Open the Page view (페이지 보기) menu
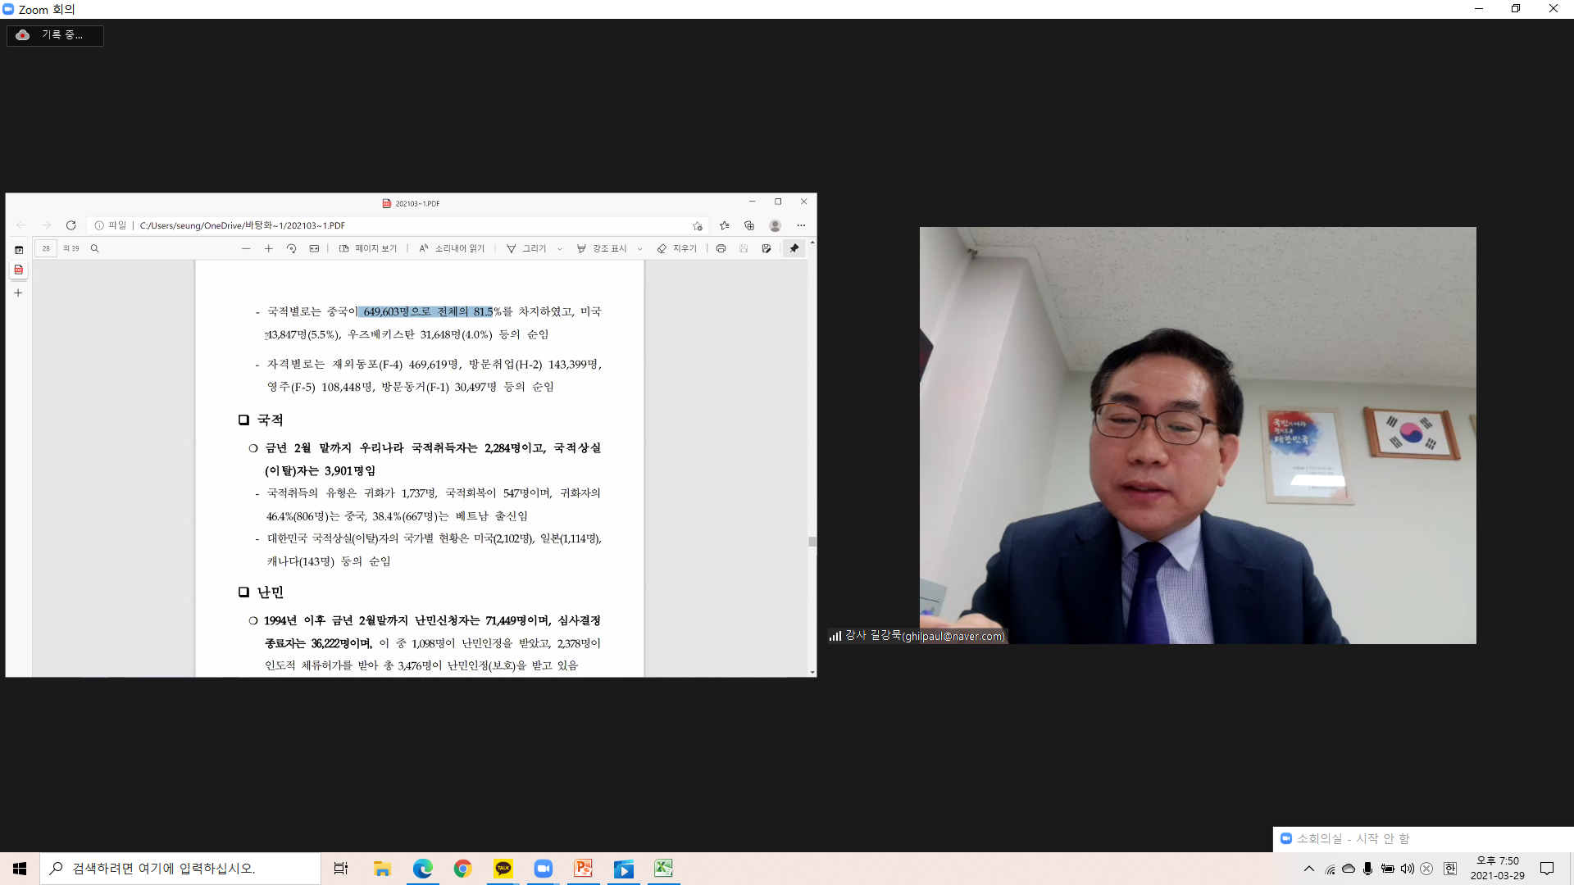Screen dimensions: 1574x885 click(368, 248)
